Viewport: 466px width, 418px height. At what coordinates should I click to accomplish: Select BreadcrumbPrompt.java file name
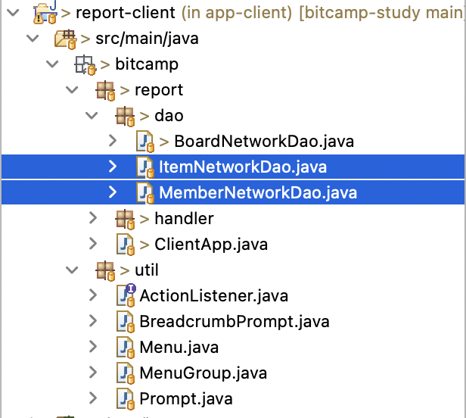[x=235, y=322]
